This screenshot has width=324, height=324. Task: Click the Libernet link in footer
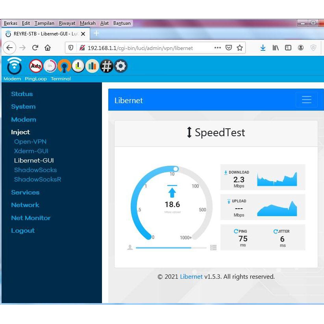coord(191,277)
